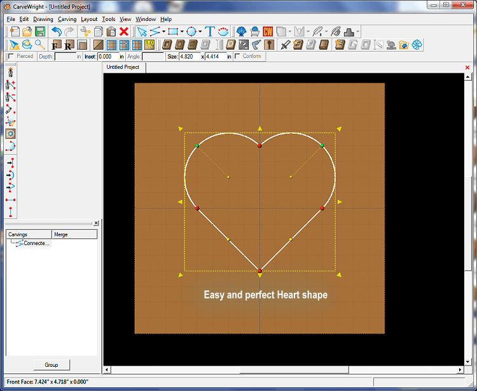Screen dimensions: 477x391
Task: Expand the Circle tool dropdown arrow
Action: [200, 31]
